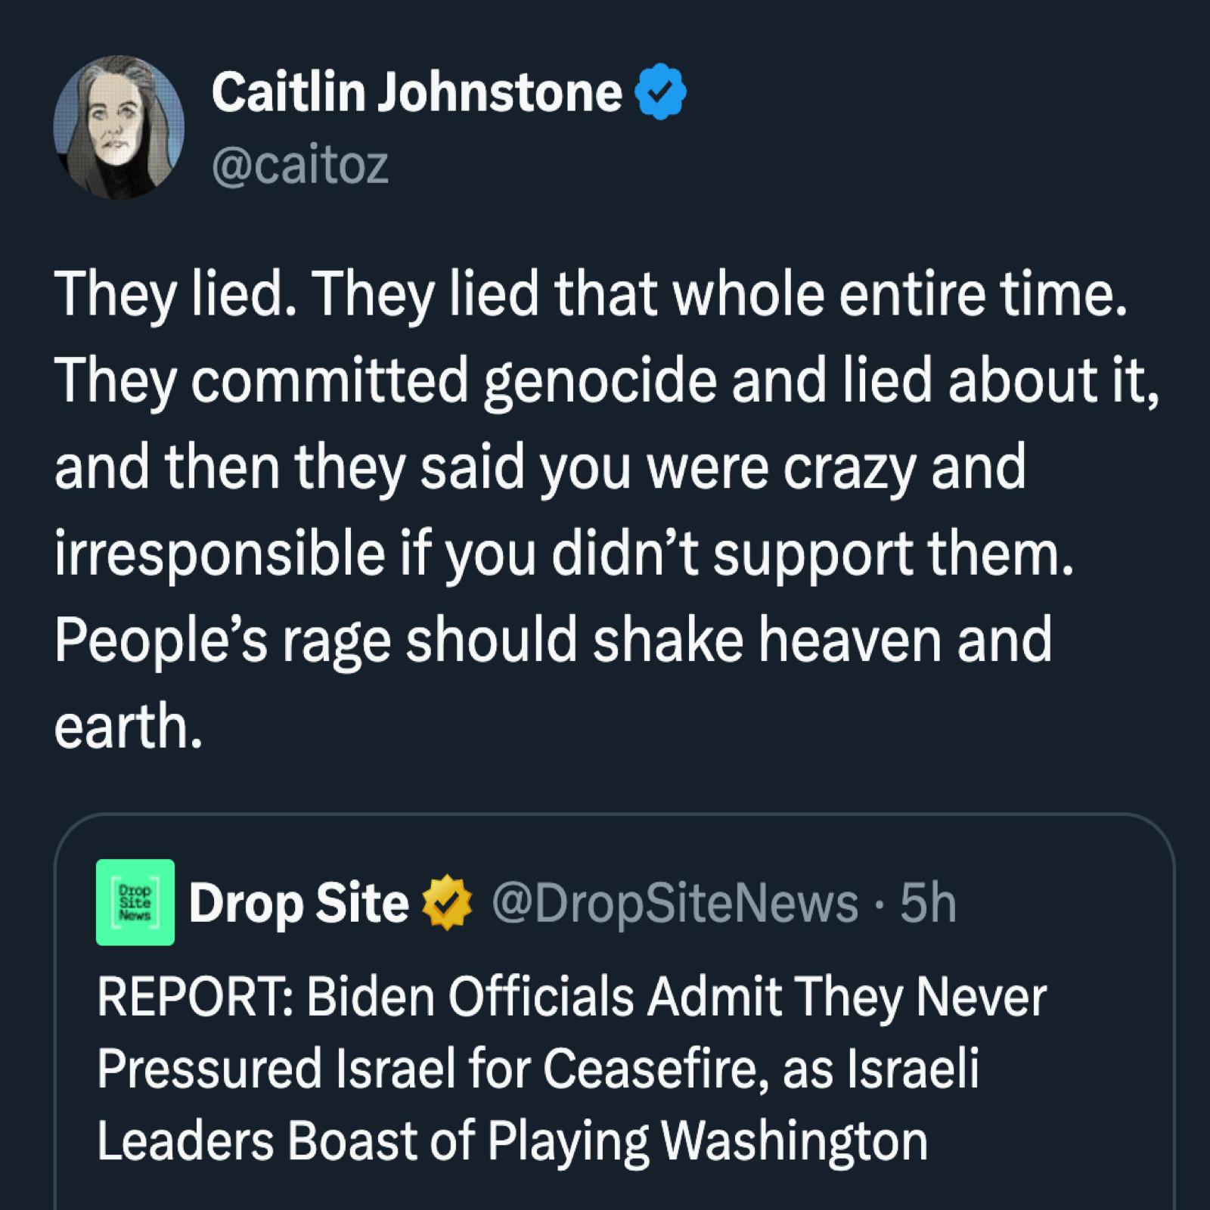Open the Drop Site account name

[x=299, y=904]
